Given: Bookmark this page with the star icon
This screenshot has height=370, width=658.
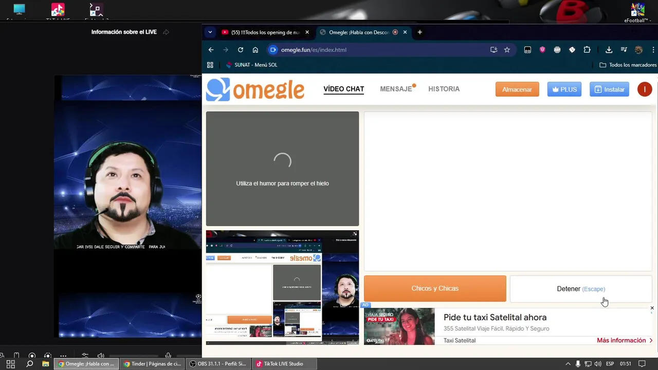Looking at the screenshot, I should tap(507, 50).
